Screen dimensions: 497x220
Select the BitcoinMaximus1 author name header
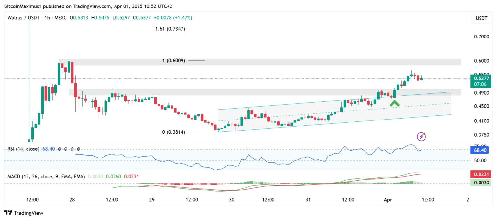[x=23, y=6]
